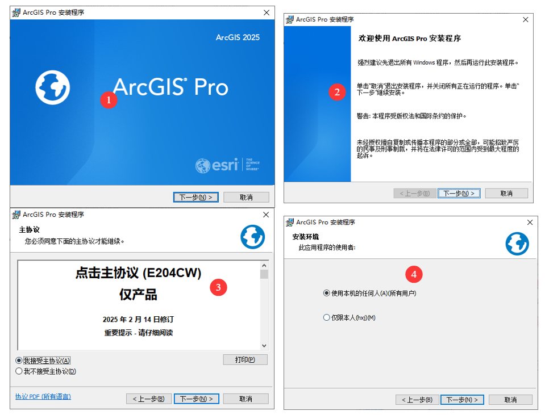Click the globe icon in the installation context window

tap(517, 244)
